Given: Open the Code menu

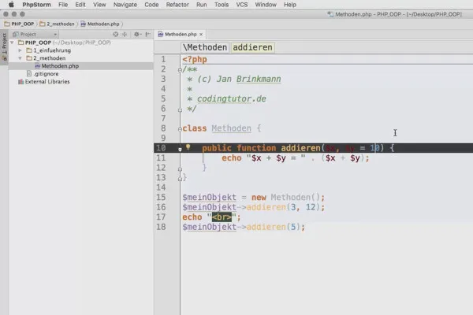Looking at the screenshot, I should 151,5.
